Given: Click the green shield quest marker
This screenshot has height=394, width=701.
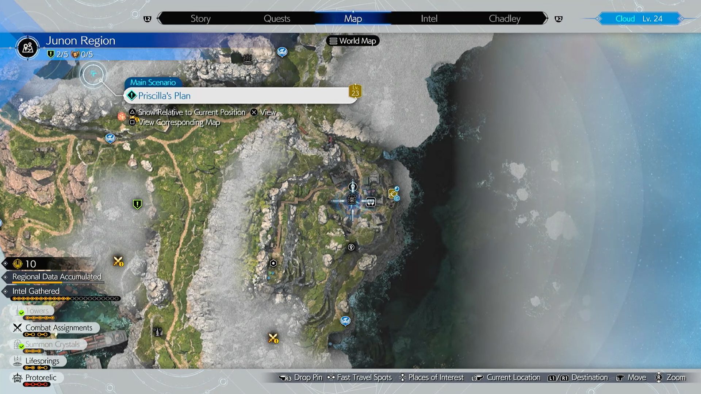Looking at the screenshot, I should point(137,204).
